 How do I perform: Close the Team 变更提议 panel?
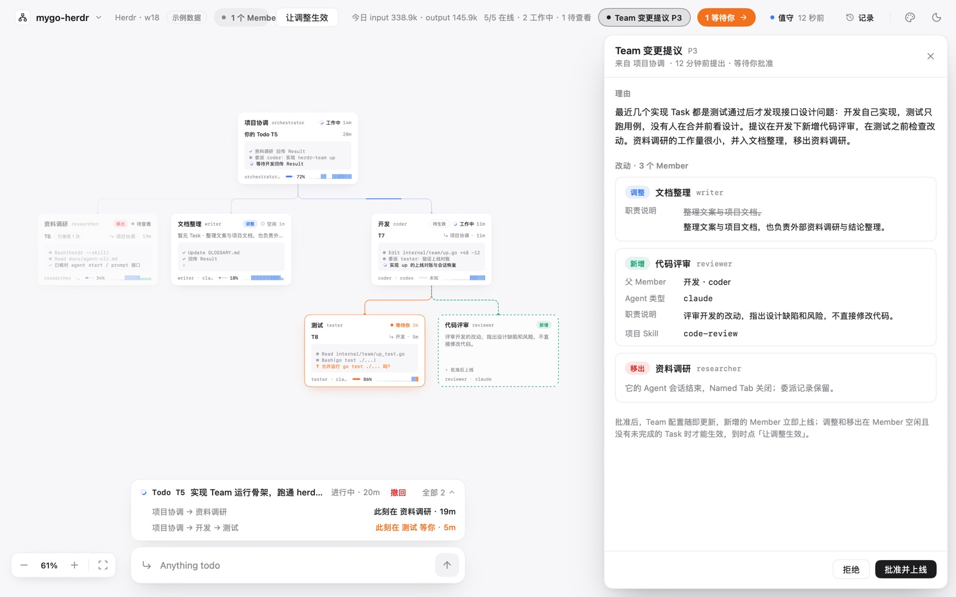click(x=930, y=56)
